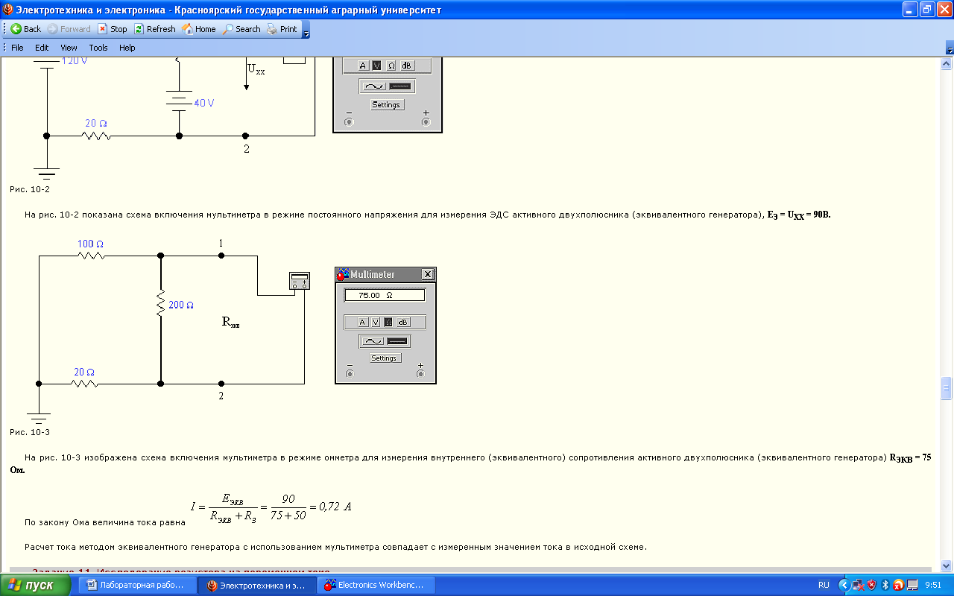Click the Forward toolbar button

[69, 29]
